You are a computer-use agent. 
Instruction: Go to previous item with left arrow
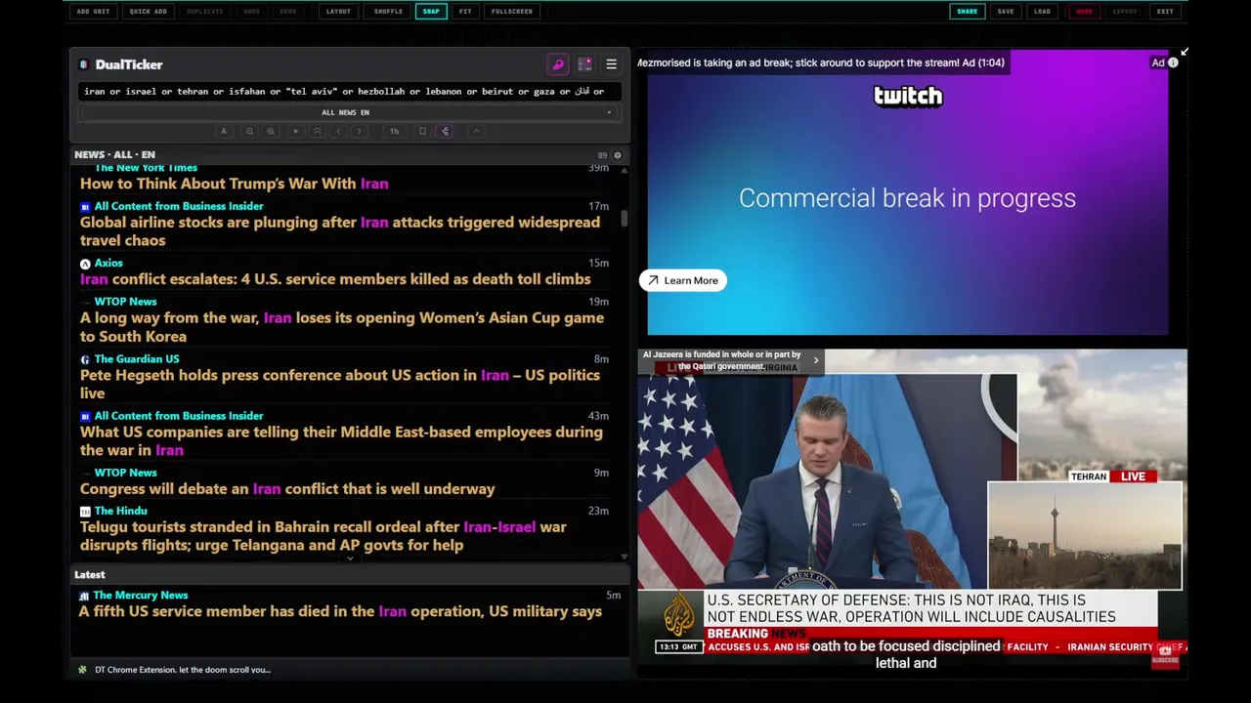click(338, 131)
